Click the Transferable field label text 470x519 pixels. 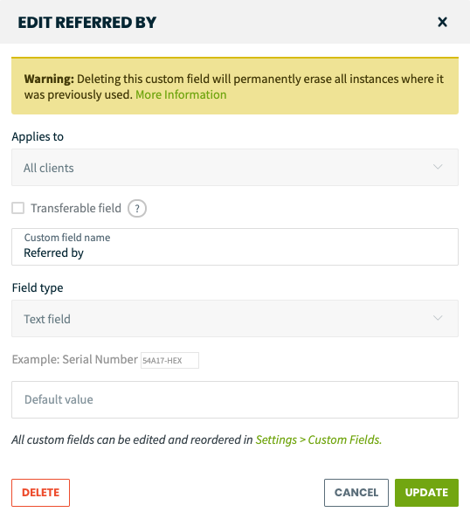coord(76,208)
